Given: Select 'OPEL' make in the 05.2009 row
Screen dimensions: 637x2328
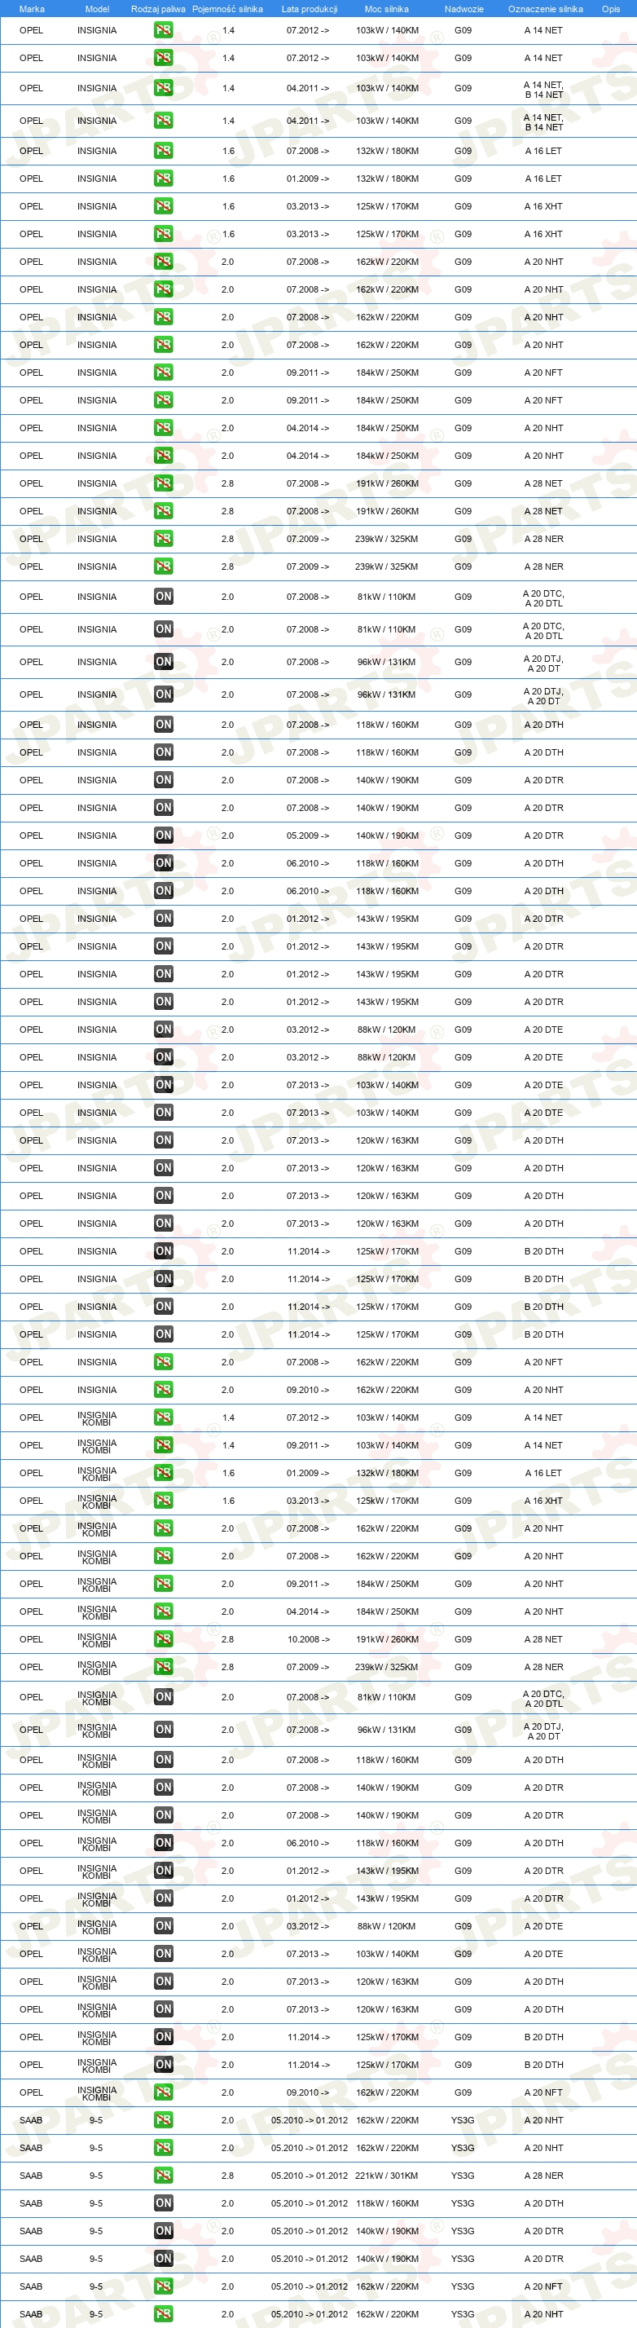Looking at the screenshot, I should (32, 835).
